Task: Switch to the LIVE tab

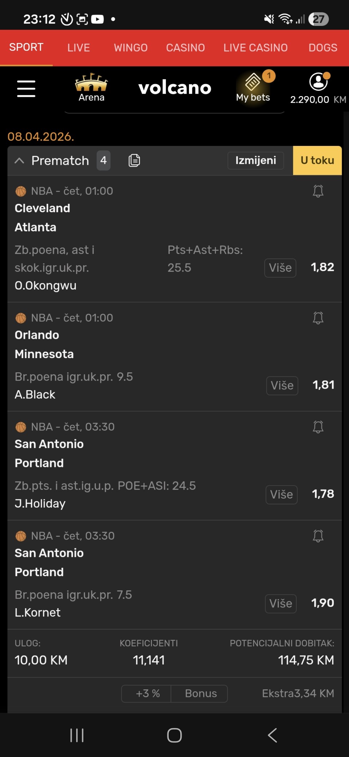Action: tap(79, 48)
